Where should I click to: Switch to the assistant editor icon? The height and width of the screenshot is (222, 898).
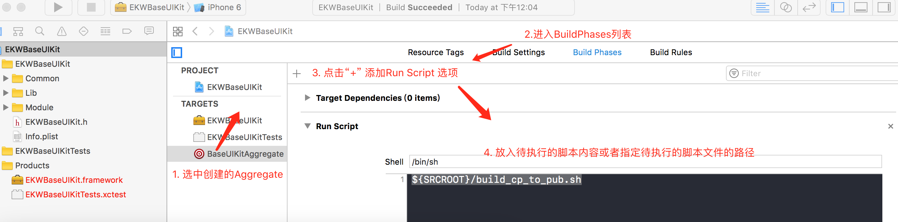pyautogui.click(x=786, y=7)
